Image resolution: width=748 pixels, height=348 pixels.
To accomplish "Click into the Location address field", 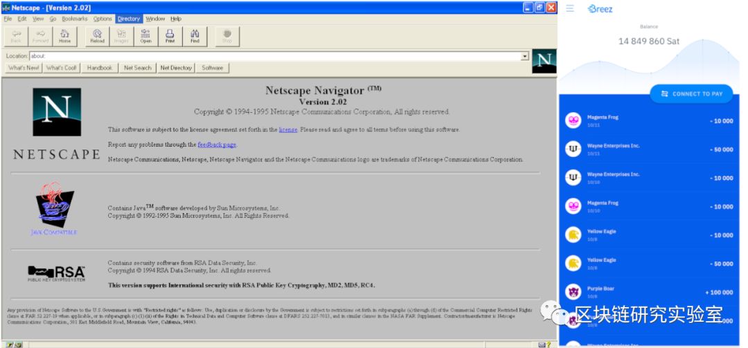I will point(275,56).
